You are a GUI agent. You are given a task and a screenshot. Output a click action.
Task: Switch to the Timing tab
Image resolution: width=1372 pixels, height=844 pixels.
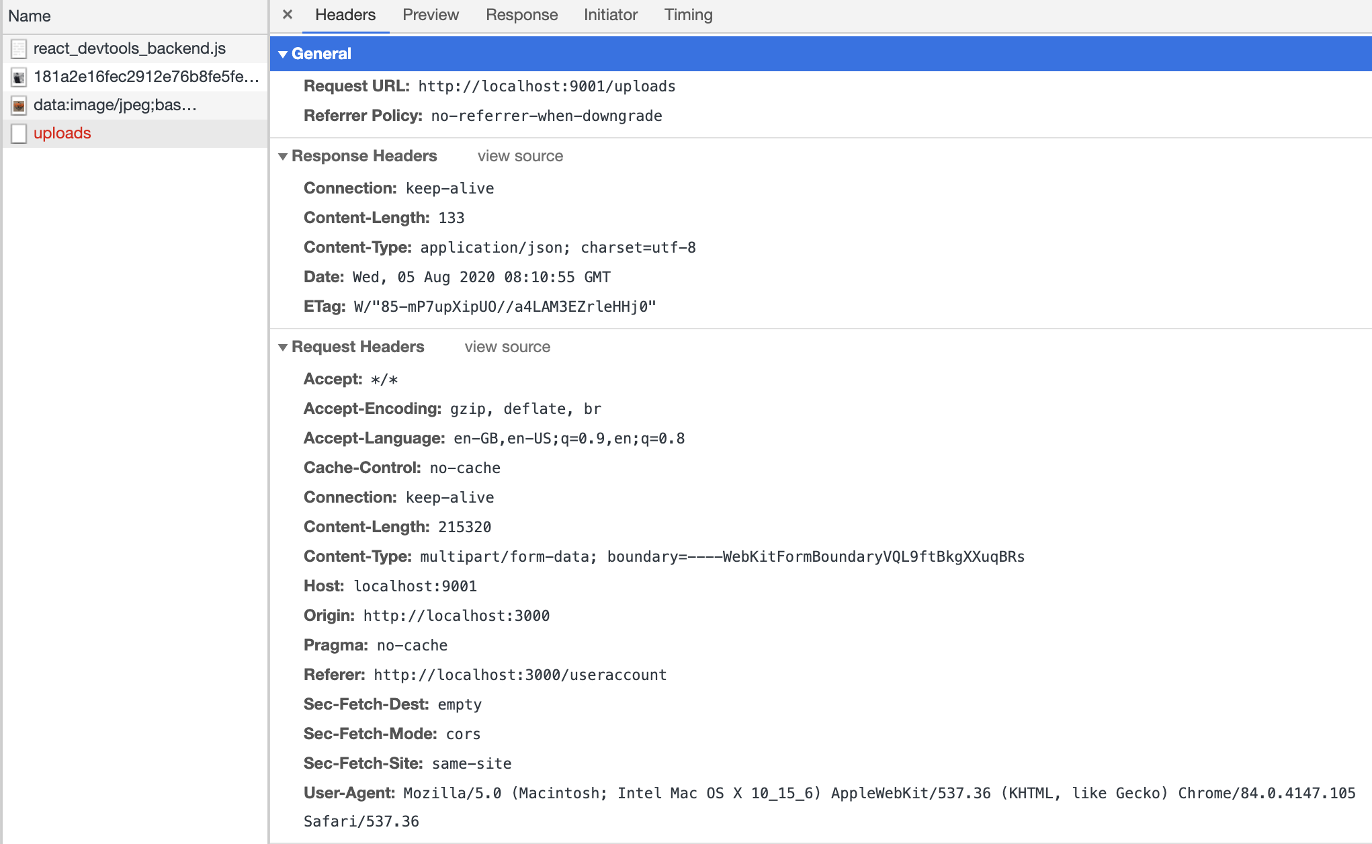click(688, 15)
